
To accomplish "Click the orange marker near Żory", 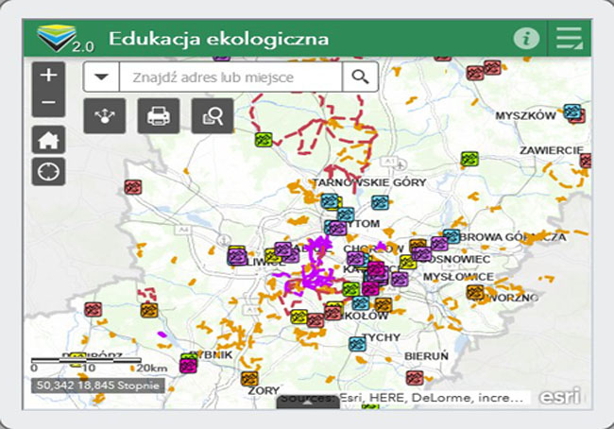I will 249,379.
